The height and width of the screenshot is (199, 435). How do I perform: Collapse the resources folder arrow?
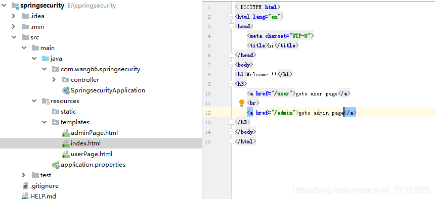(x=34, y=101)
